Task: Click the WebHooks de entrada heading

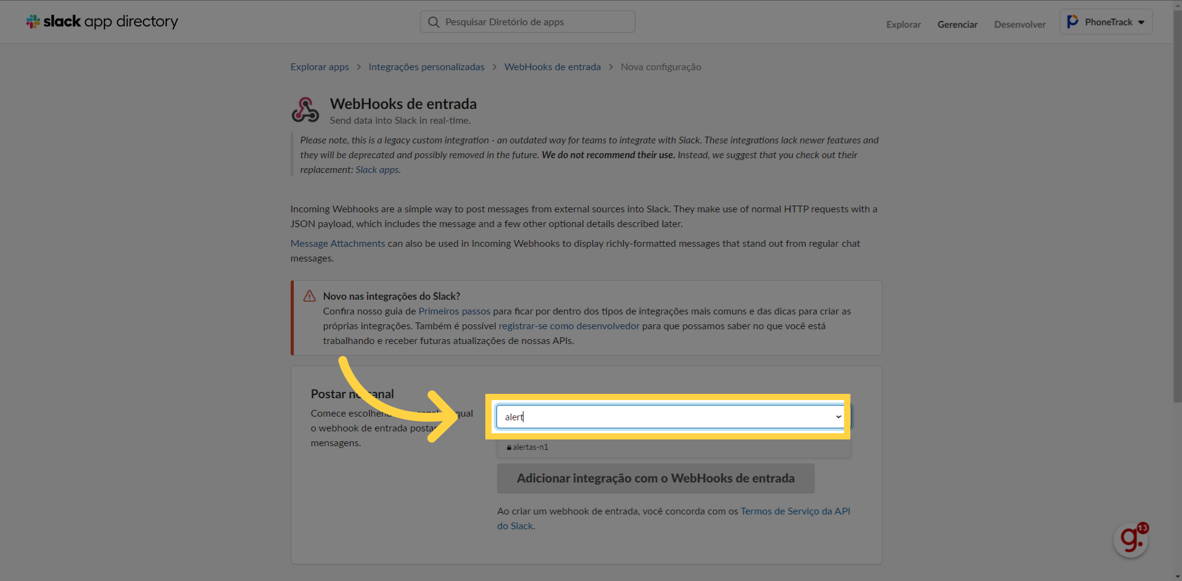Action: coord(403,104)
